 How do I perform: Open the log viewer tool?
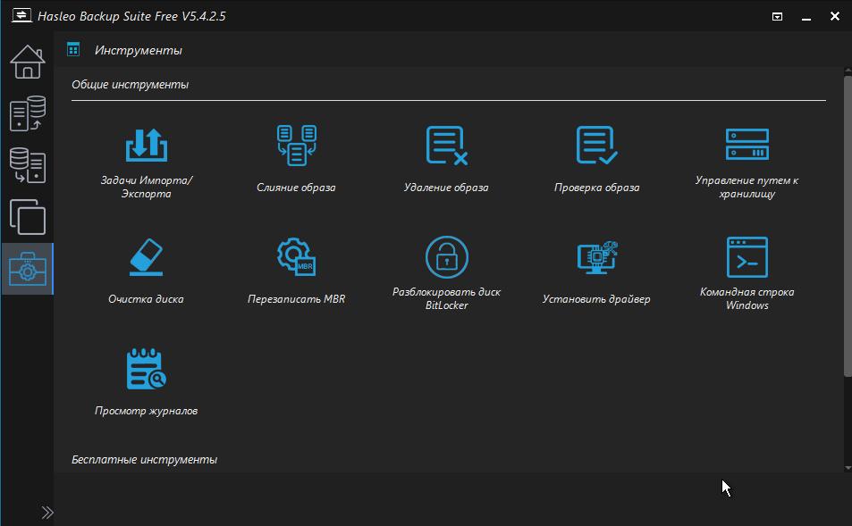point(147,370)
